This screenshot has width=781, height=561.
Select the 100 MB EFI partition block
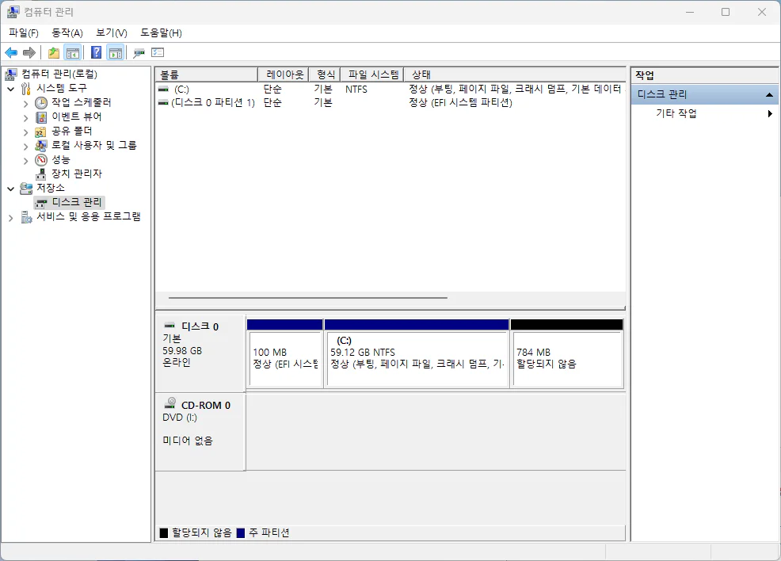[285, 353]
